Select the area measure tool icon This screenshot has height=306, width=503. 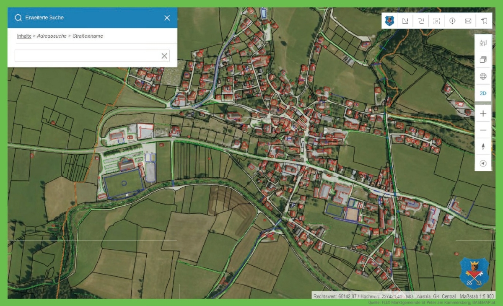coord(405,21)
